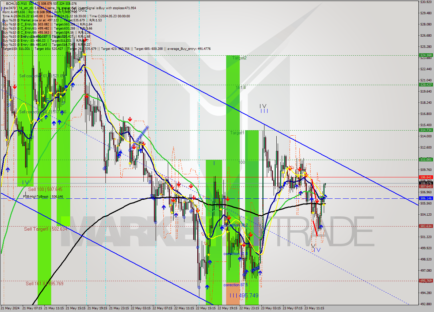The width and height of the screenshot is (434, 312).
Task: Click the 'I I I 495.749' wave label
Action: pos(244,295)
